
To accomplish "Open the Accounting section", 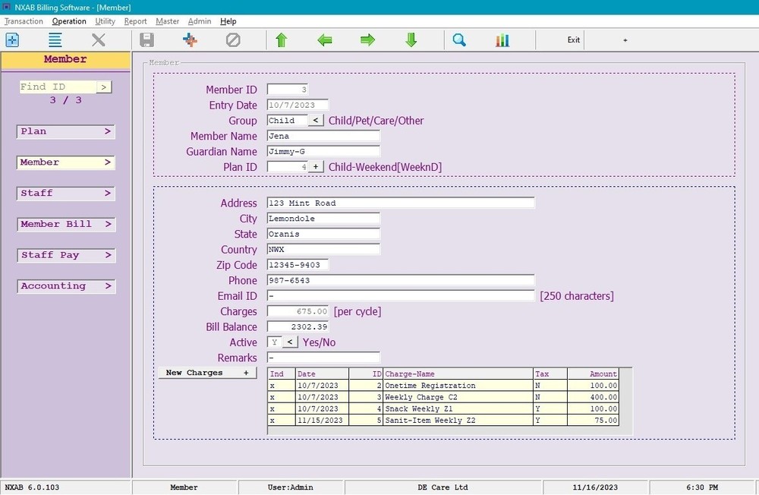I will [x=65, y=285].
